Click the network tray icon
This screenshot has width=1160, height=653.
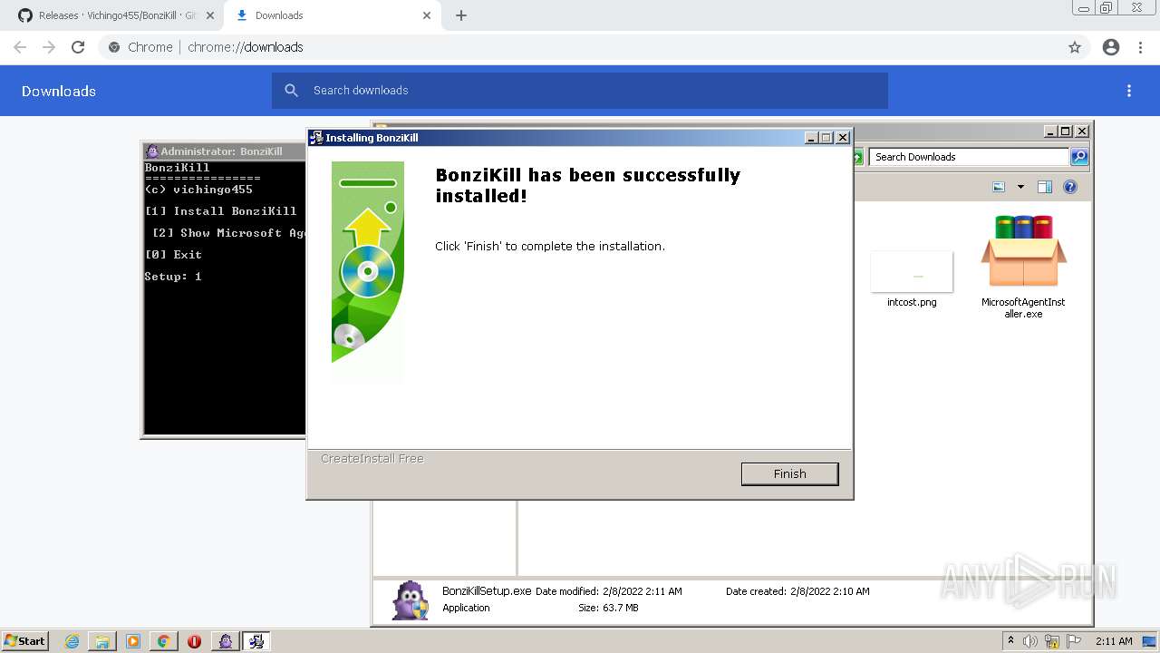click(1052, 641)
